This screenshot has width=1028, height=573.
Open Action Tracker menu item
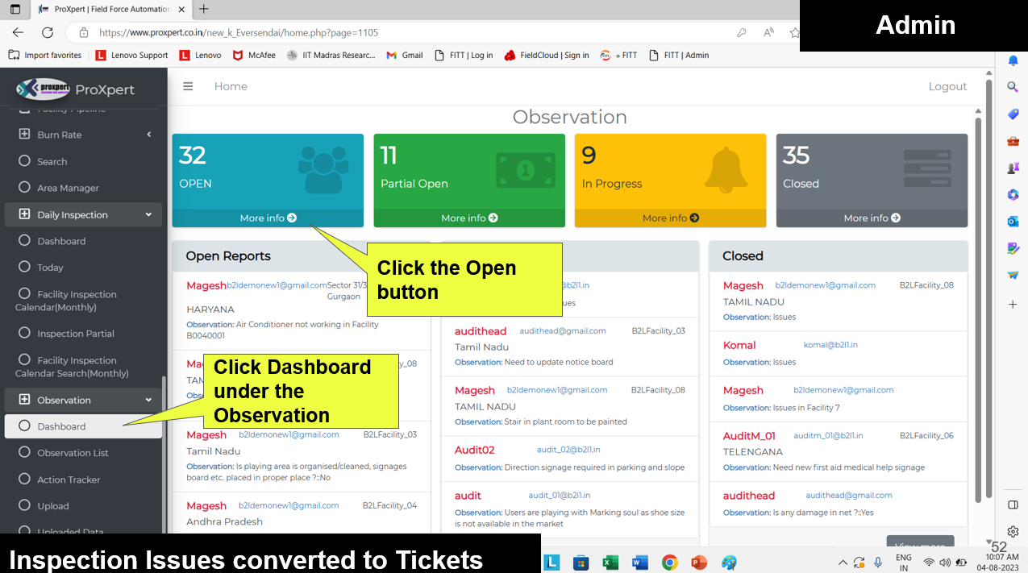click(x=69, y=480)
